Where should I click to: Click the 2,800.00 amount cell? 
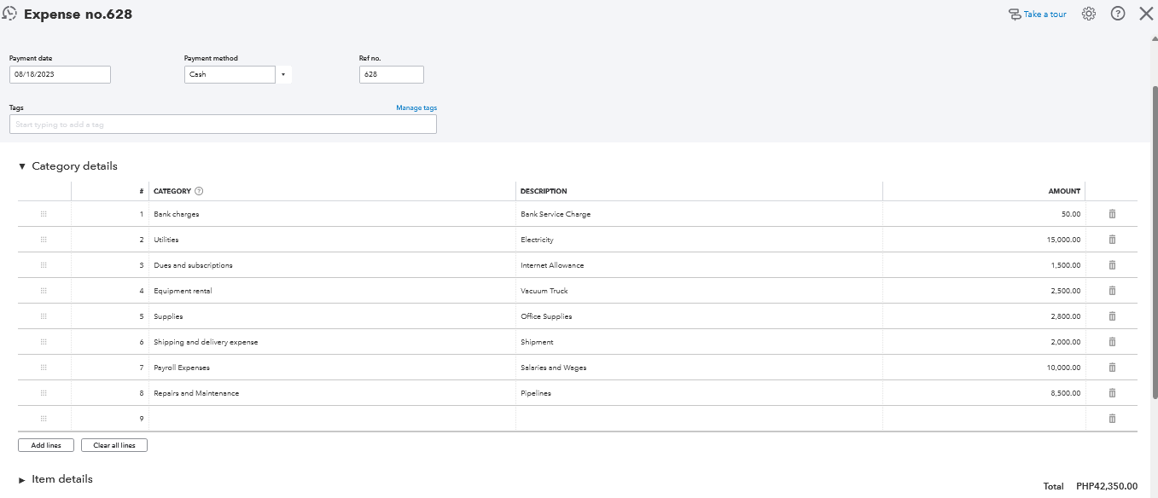click(x=984, y=316)
